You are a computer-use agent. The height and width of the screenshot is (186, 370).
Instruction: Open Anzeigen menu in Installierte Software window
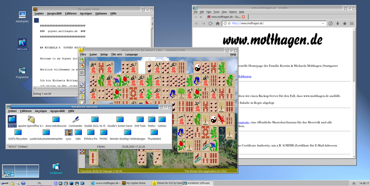point(41,111)
